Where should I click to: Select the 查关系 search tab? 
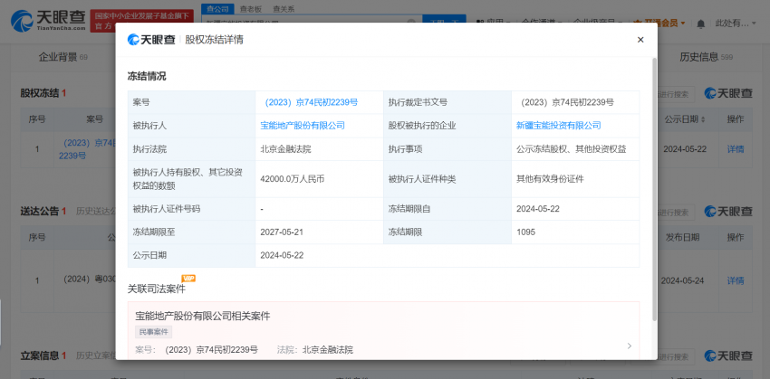[x=284, y=9]
